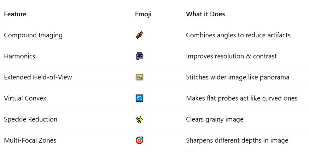Screen dimensions: 309x152
Task: Click the Virtual Convex feature cell
Action: point(25,98)
